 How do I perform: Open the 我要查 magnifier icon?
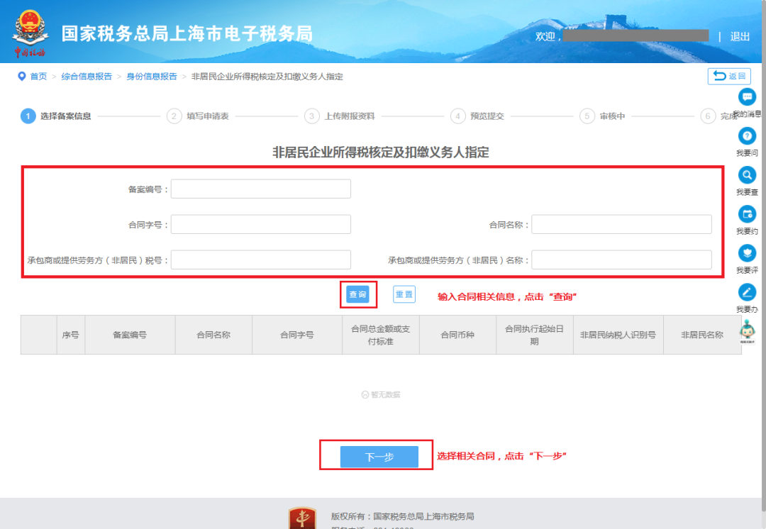(747, 175)
